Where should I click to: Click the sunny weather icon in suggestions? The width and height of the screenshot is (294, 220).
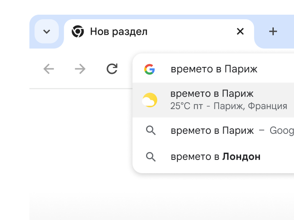150,100
